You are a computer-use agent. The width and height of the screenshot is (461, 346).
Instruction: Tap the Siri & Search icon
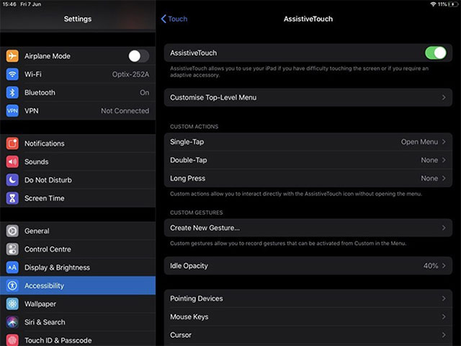[x=12, y=322]
